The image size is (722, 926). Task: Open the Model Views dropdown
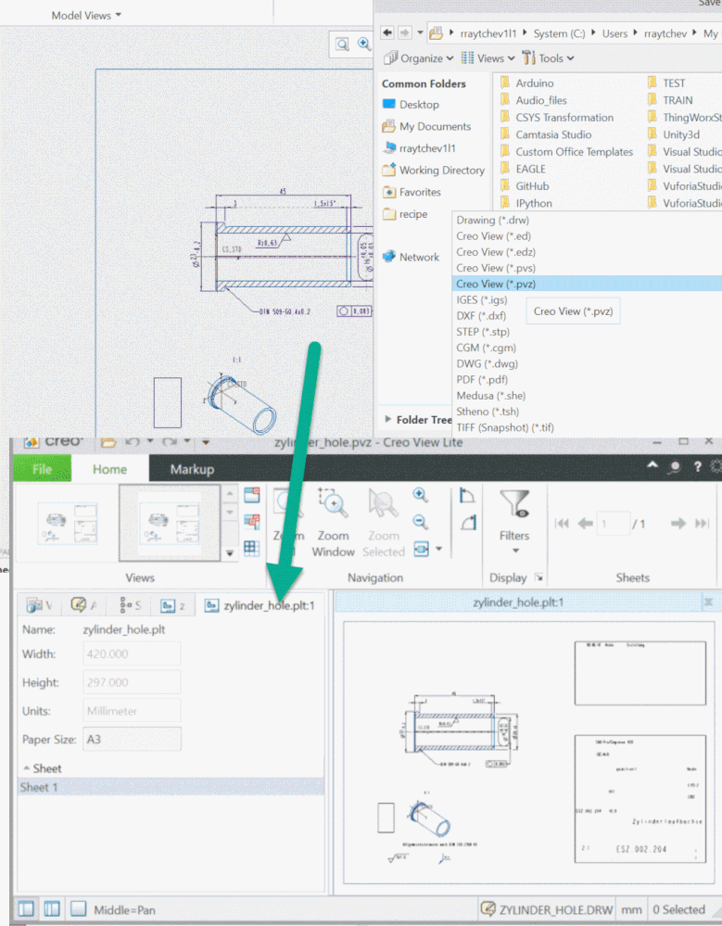[86, 16]
